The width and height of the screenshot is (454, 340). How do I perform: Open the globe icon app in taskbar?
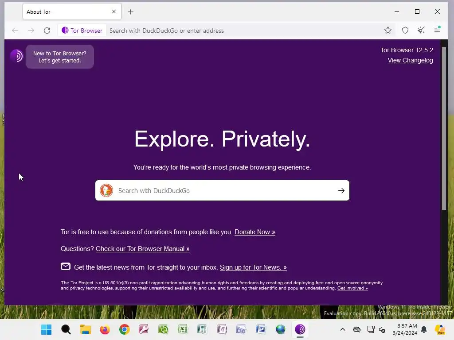tap(280, 329)
